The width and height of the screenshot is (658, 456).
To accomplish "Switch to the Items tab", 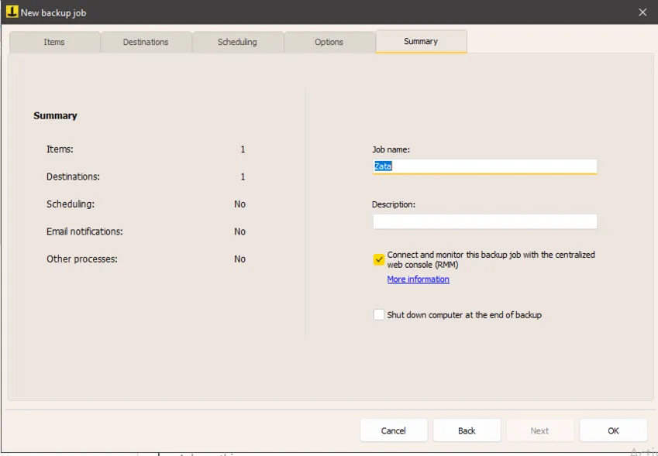I will (54, 42).
